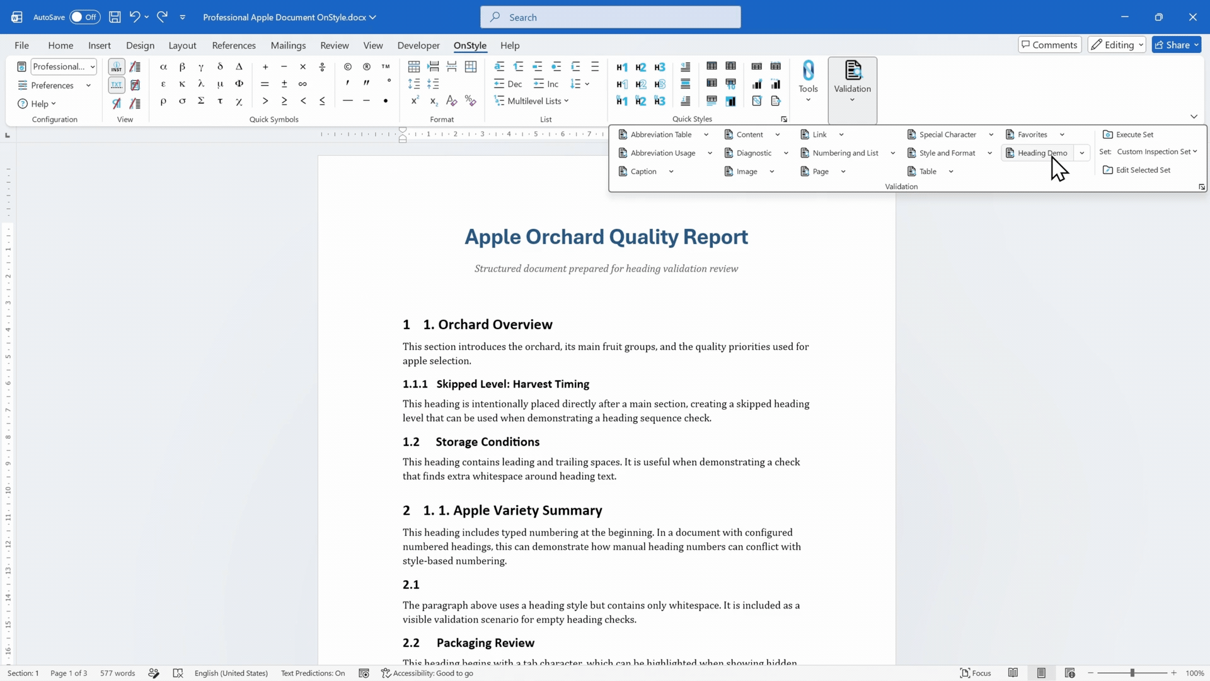Toggle Print Layout view in status bar

click(1041, 673)
